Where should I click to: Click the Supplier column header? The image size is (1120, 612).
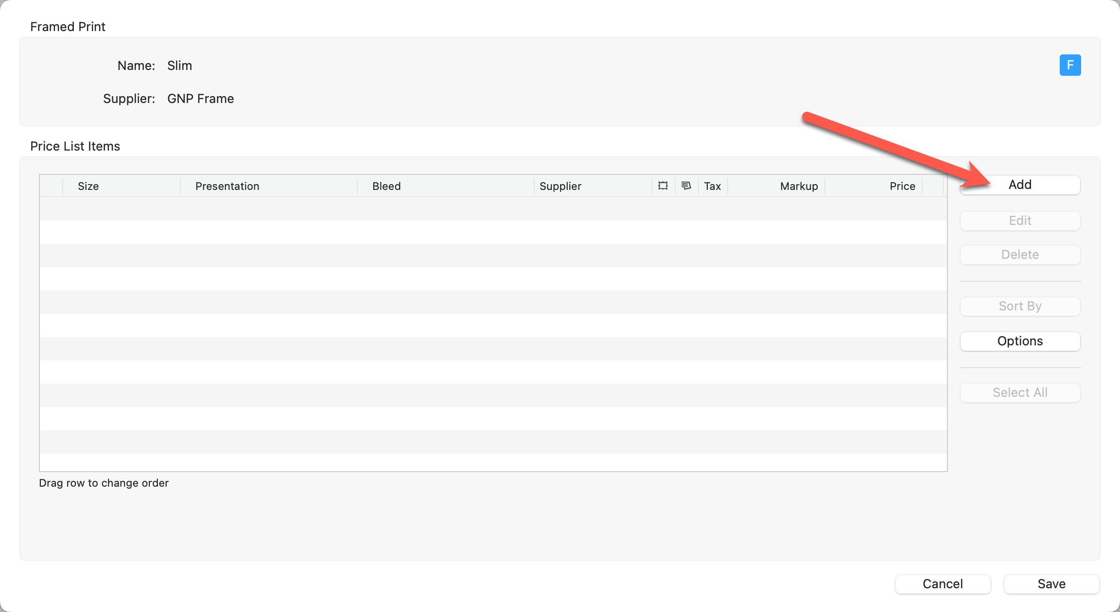(560, 186)
